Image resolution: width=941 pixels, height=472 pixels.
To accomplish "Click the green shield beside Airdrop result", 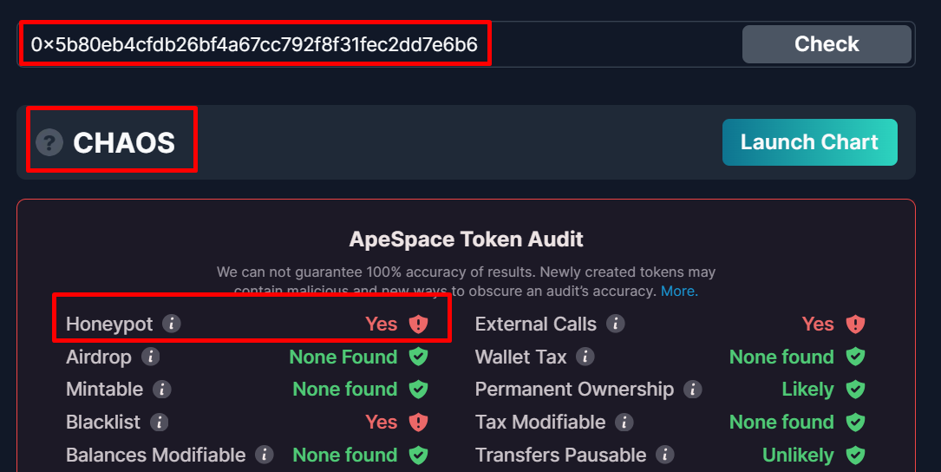I will tap(419, 357).
